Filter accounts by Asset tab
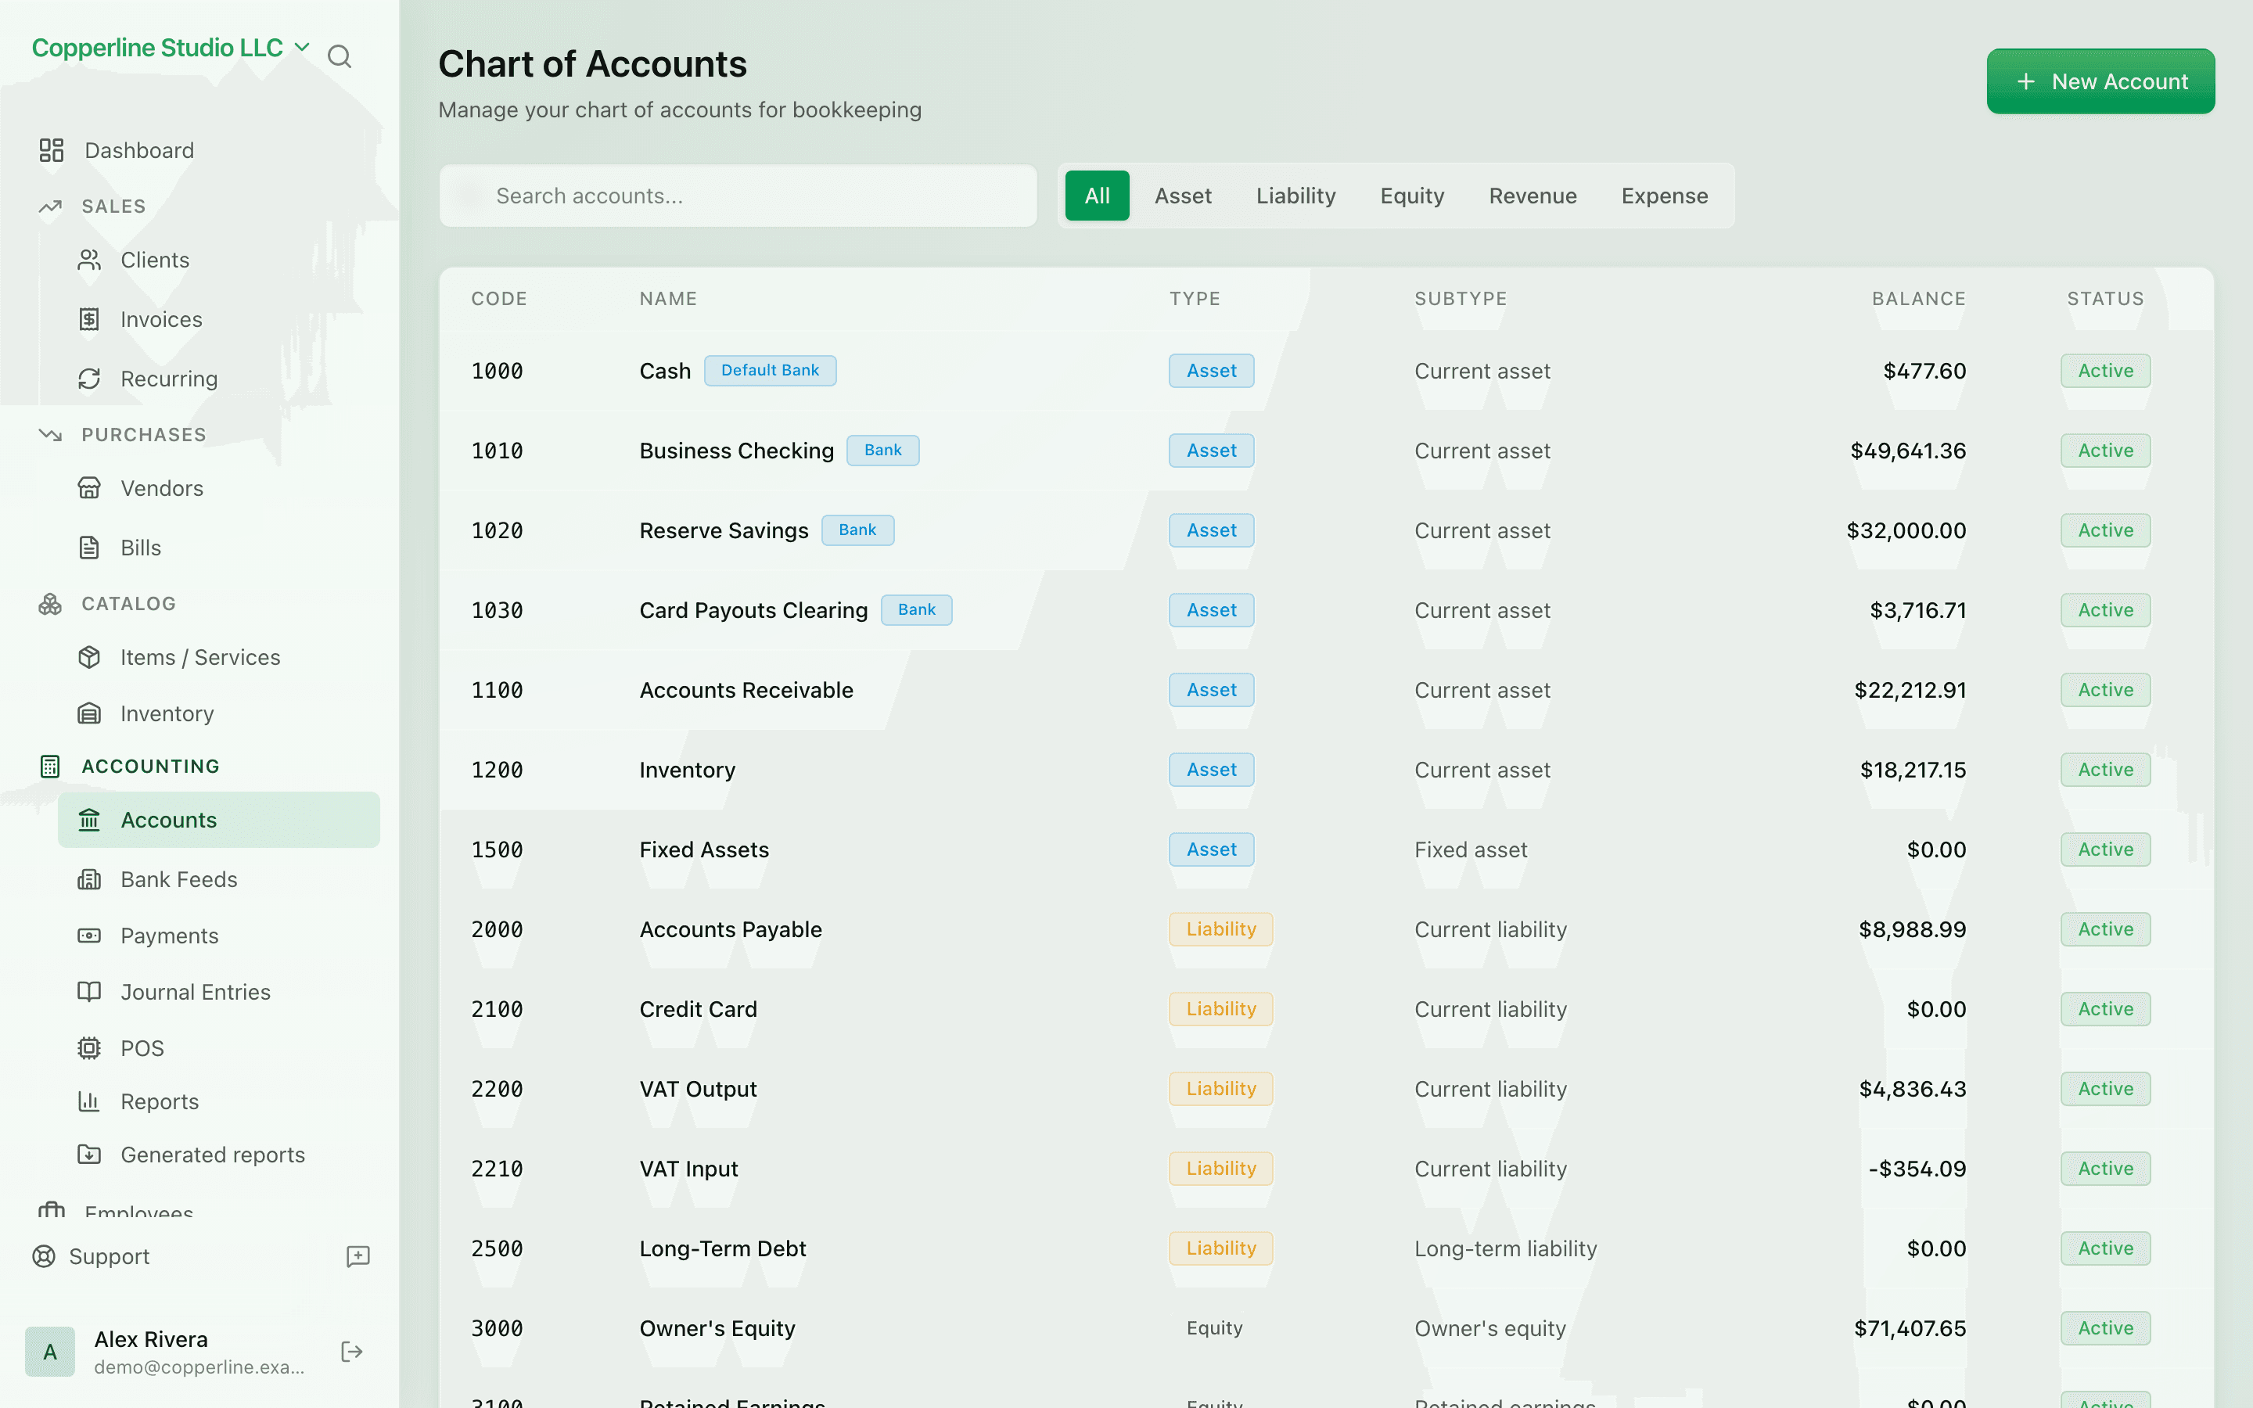Viewport: 2253px width, 1408px height. (x=1182, y=196)
